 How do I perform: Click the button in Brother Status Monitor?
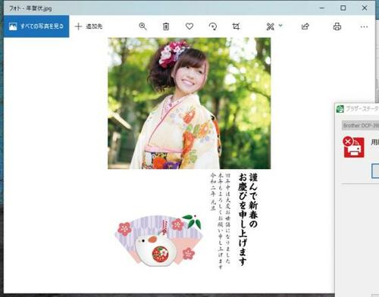coord(375,171)
